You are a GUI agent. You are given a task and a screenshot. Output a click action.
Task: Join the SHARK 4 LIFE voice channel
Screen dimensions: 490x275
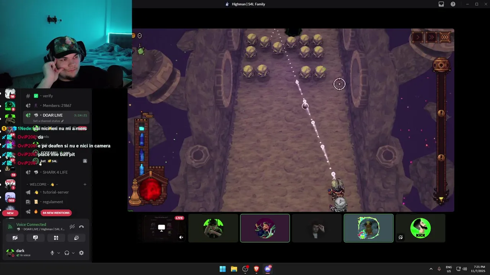pos(56,172)
